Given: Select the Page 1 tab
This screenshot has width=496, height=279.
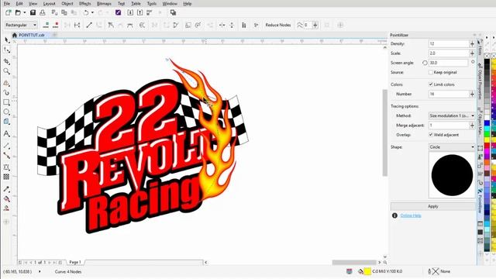Looking at the screenshot, I should [x=75, y=262].
